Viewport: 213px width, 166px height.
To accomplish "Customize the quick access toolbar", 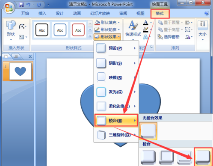I will pyautogui.click(x=48, y=5).
